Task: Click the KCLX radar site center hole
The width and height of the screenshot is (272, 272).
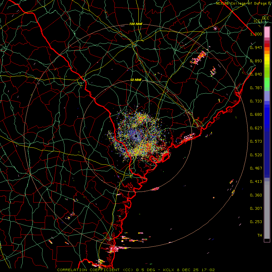Action: click(136, 136)
